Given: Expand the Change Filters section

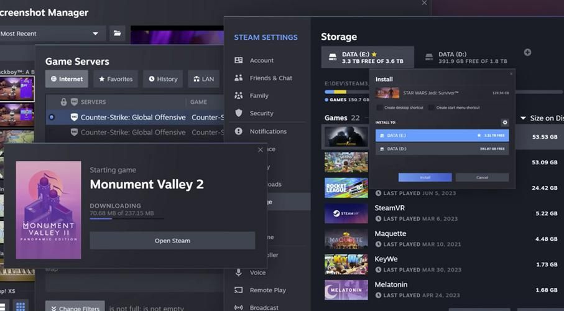Looking at the screenshot, I should pyautogui.click(x=75, y=308).
